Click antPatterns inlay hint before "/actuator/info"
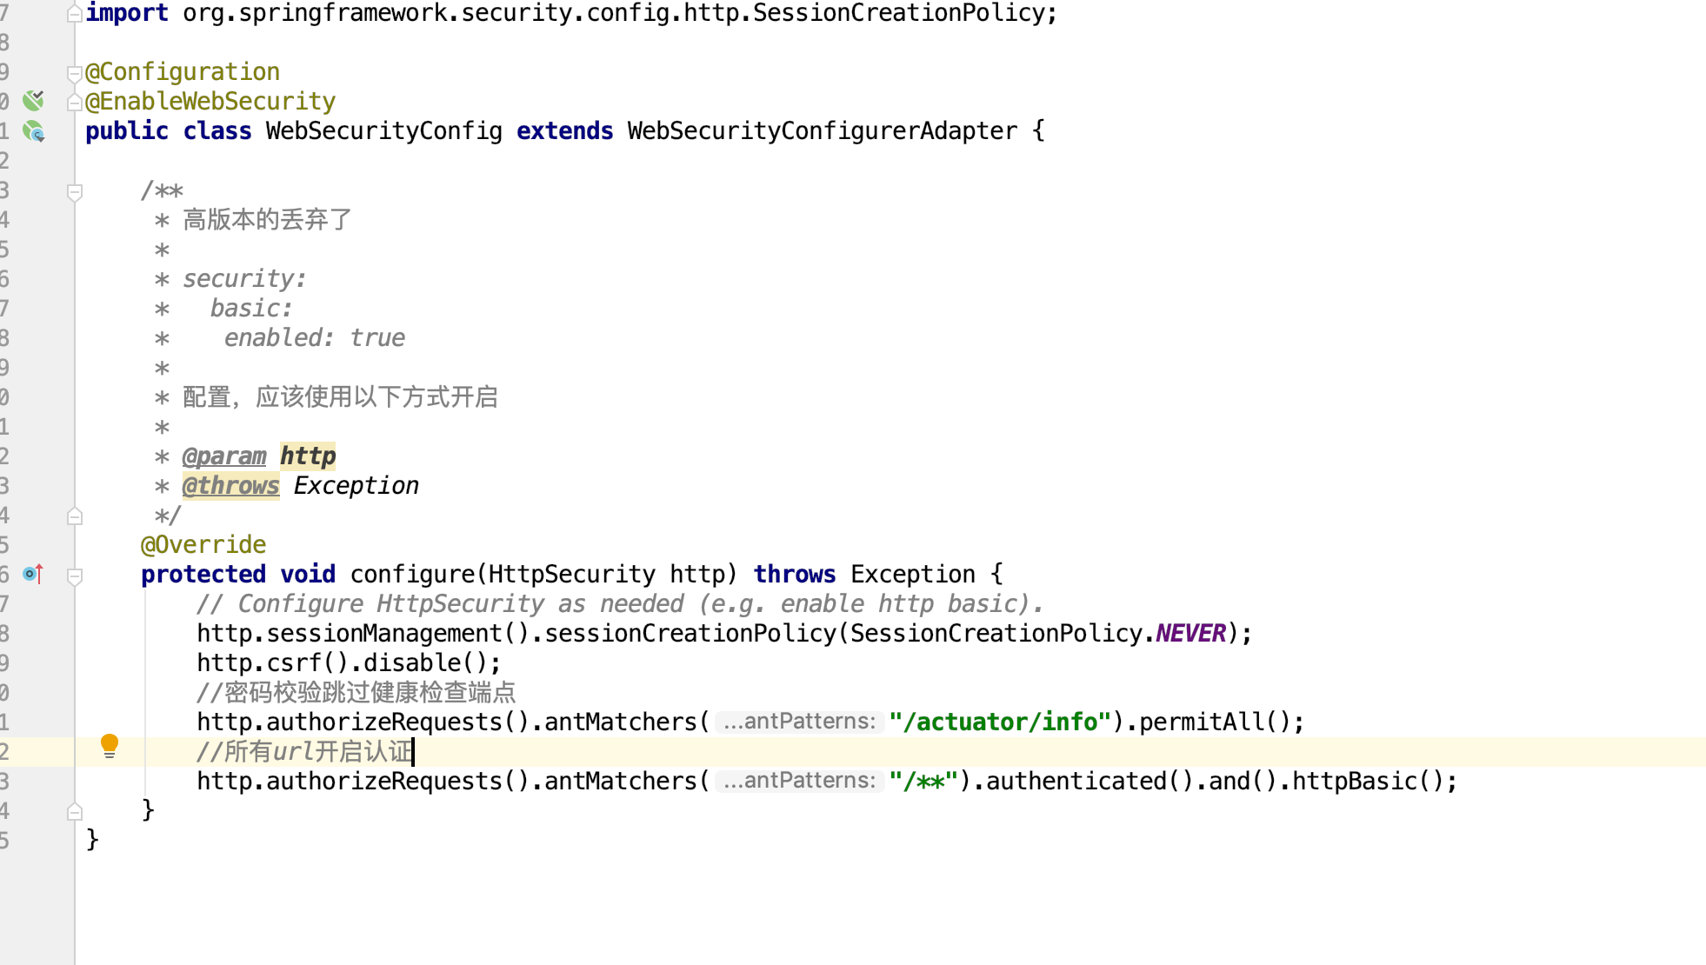1706x965 pixels. 799,722
